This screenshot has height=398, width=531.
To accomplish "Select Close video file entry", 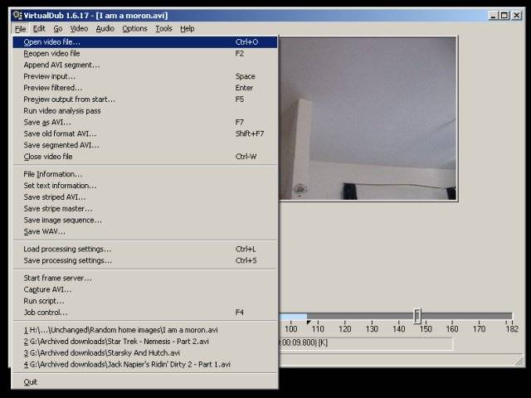I will (x=47, y=156).
